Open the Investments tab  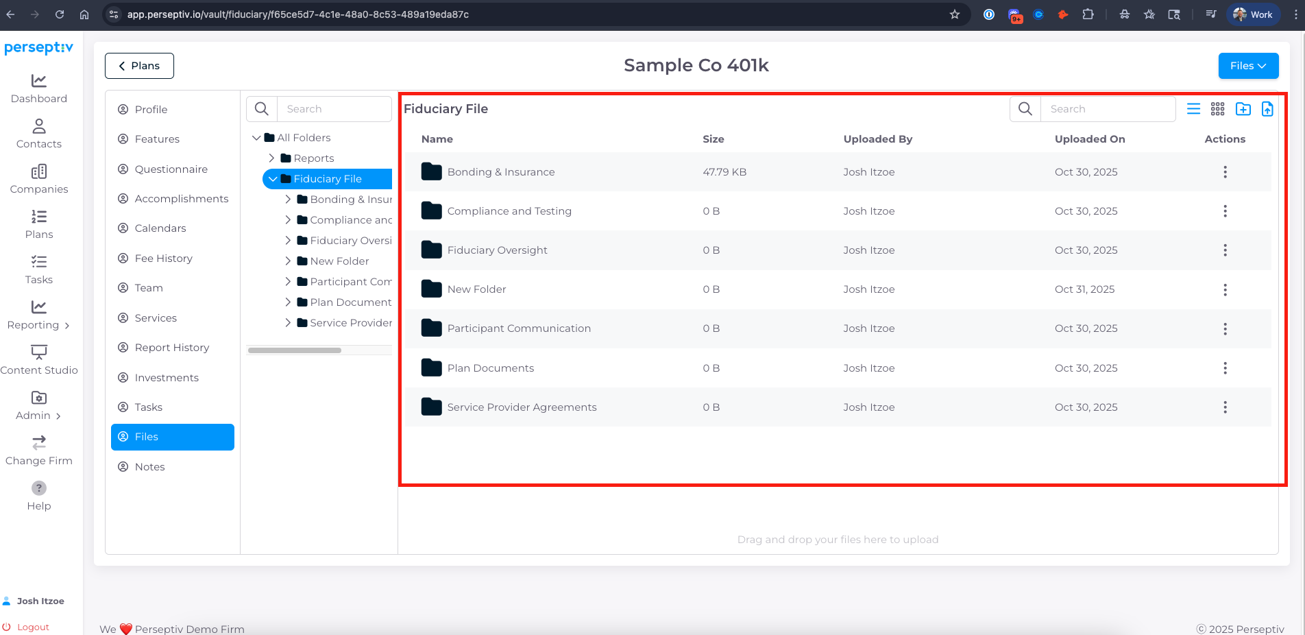(x=173, y=378)
